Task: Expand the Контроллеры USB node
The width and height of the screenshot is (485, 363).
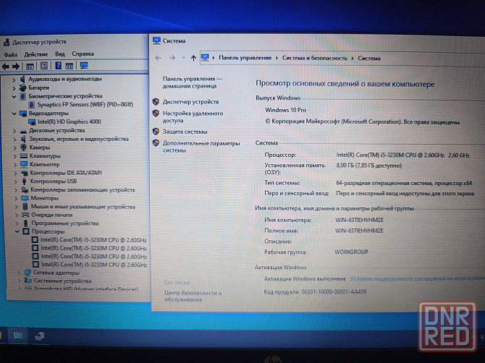Action: point(16,181)
